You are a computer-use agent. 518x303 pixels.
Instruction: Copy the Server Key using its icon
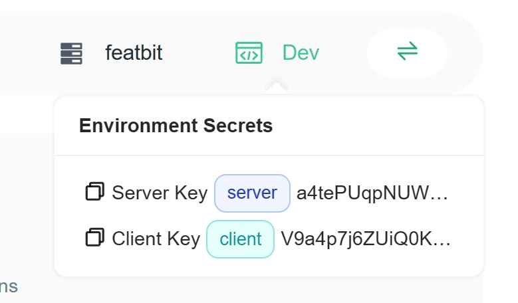pyautogui.click(x=95, y=193)
